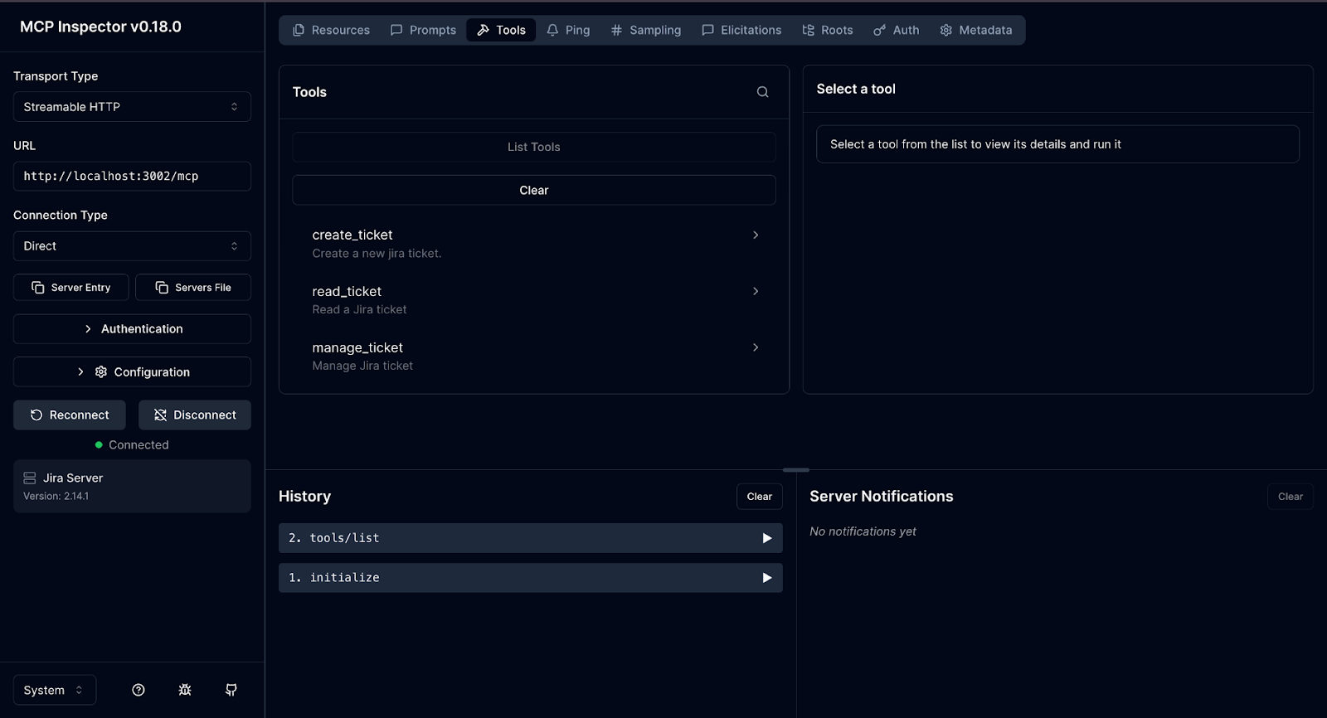Select the Tools tab
This screenshot has height=718, width=1327.
pyautogui.click(x=501, y=30)
